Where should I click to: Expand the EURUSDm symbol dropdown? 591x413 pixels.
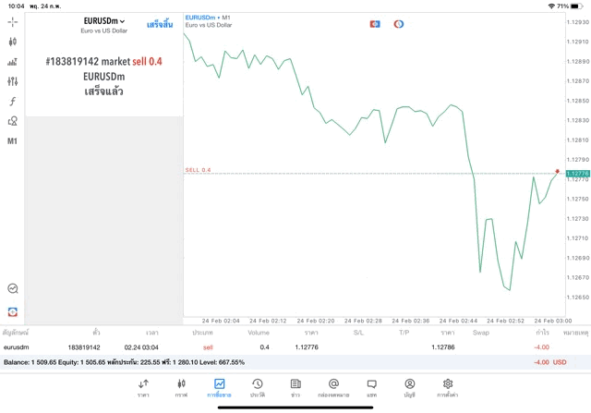click(103, 21)
